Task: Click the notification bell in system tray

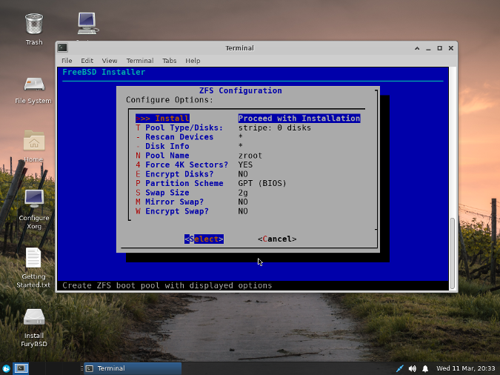Action: point(425,368)
